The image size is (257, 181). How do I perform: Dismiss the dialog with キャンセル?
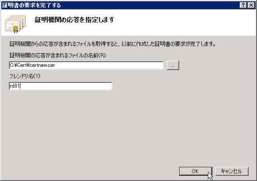tap(232, 171)
